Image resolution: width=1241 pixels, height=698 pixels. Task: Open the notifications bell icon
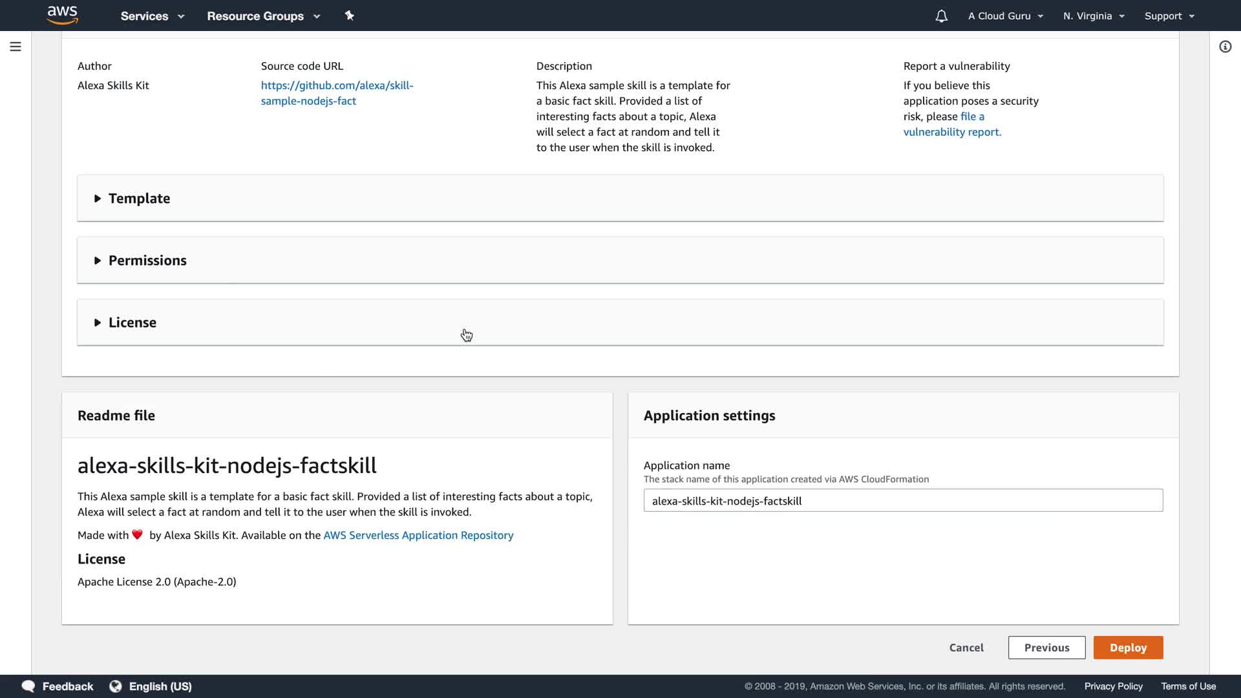pyautogui.click(x=941, y=16)
